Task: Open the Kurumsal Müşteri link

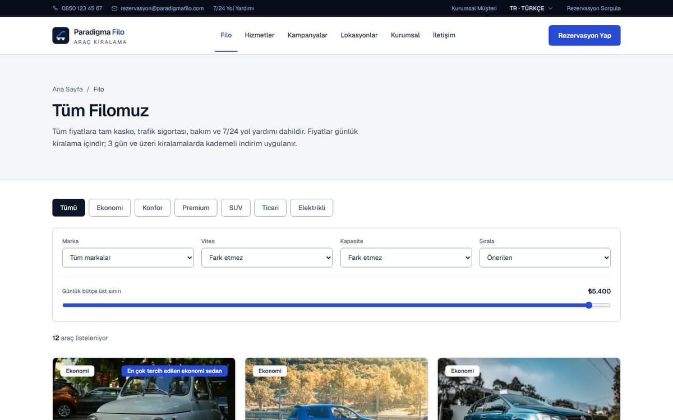Action: (474, 8)
